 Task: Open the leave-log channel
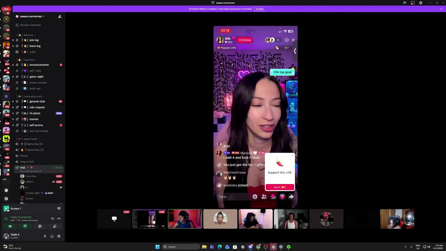click(38, 46)
